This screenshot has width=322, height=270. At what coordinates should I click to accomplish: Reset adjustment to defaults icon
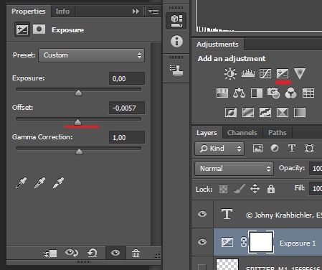click(x=93, y=253)
